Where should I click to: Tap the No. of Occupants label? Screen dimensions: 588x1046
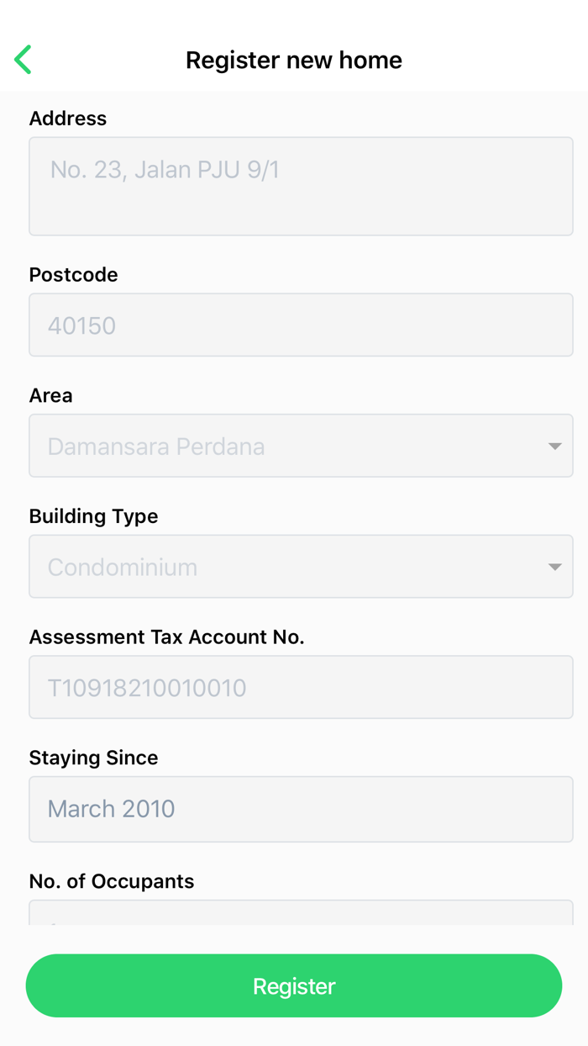pyautogui.click(x=112, y=881)
